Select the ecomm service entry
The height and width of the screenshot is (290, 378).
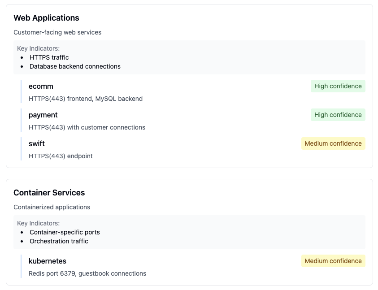click(41, 86)
